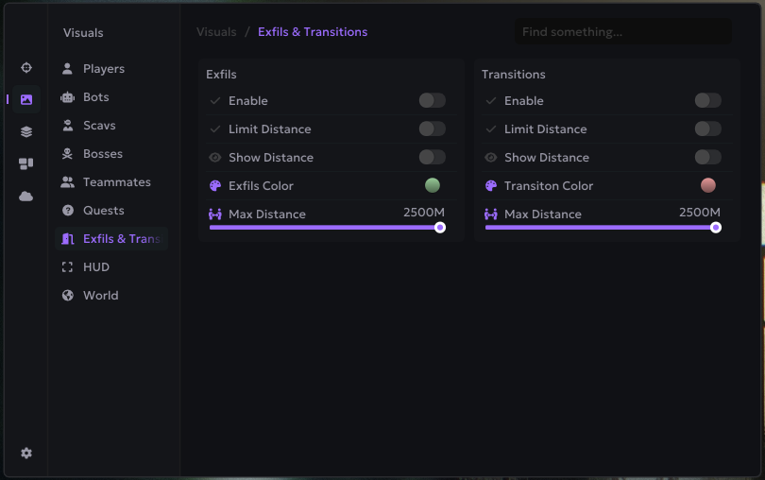Image resolution: width=765 pixels, height=480 pixels.
Task: Click the Bosses skull icon
Action: click(x=67, y=154)
